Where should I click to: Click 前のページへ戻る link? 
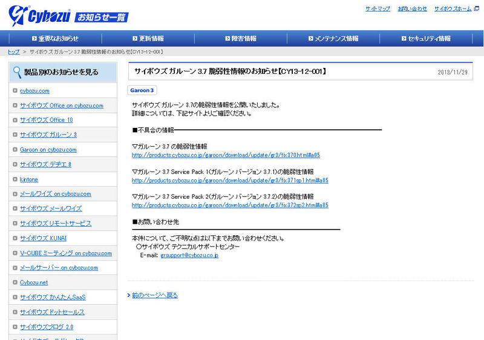[x=155, y=295]
